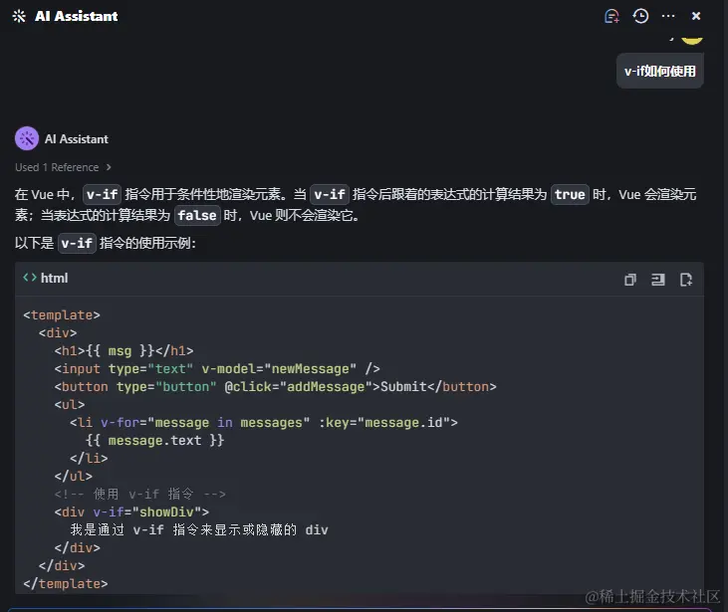
Task: Click the inline 'true' code tag
Action: (570, 194)
